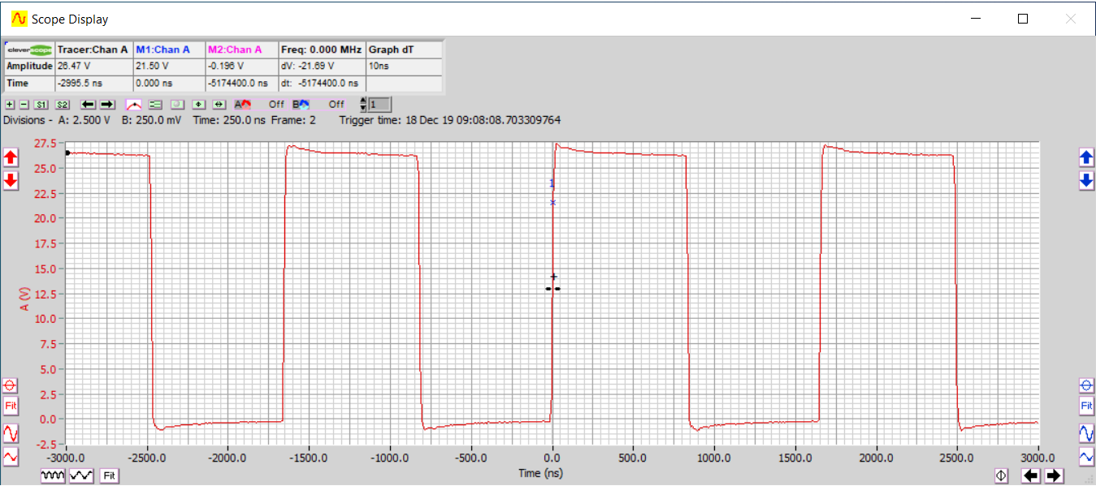This screenshot has height=486, width=1096.
Task: Shift channel A trace down with red arrow
Action: 11,180
